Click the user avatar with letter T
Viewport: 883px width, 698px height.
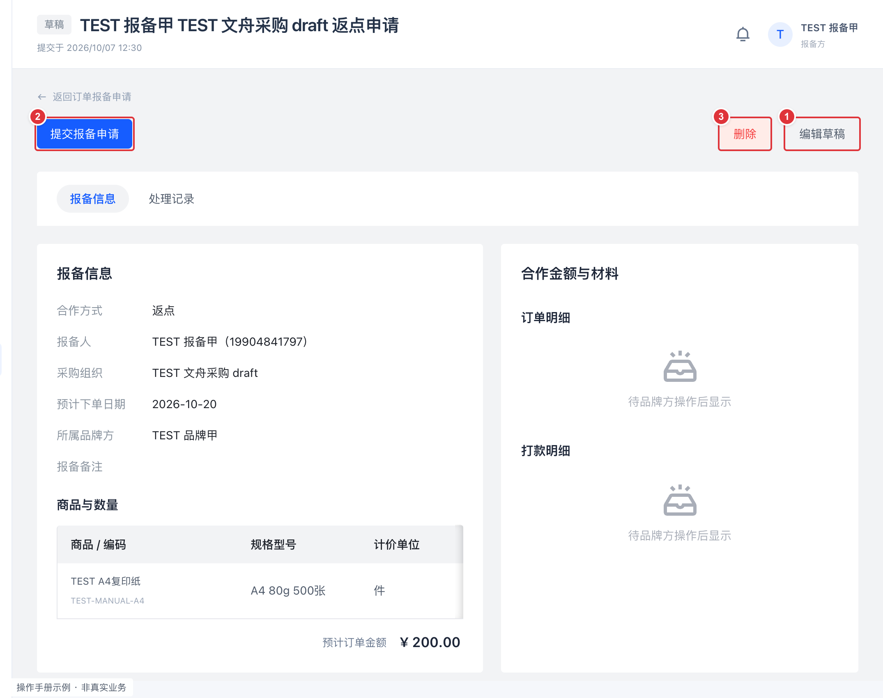[780, 34]
